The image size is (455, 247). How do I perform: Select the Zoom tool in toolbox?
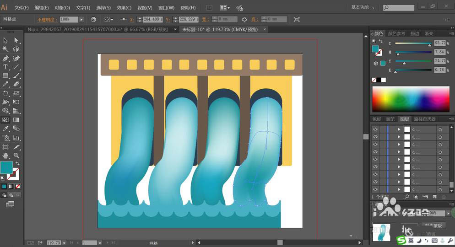pos(16,156)
